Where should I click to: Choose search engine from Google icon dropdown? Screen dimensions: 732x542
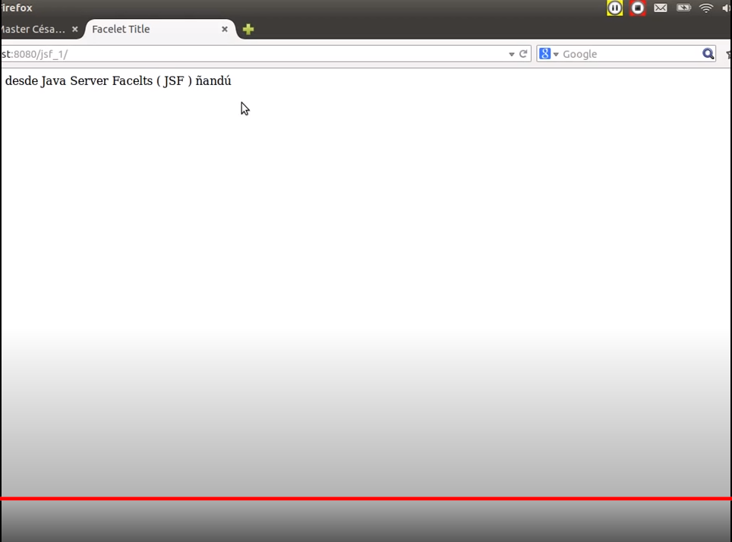(x=549, y=54)
